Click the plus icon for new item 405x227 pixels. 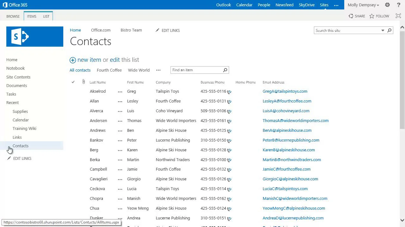click(73, 60)
